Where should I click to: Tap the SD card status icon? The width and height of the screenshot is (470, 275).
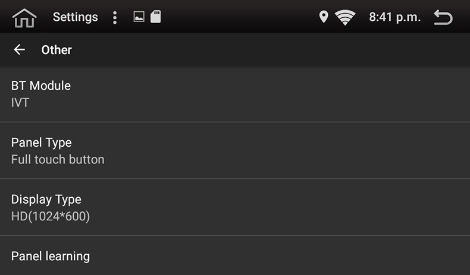point(155,17)
